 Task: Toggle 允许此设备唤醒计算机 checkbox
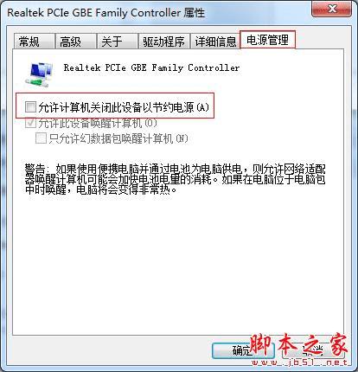point(30,124)
